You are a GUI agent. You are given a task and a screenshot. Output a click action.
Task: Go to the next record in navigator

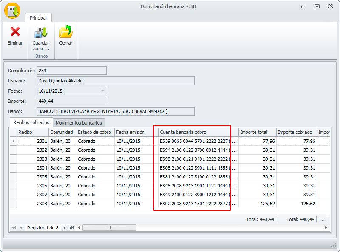[65, 228]
